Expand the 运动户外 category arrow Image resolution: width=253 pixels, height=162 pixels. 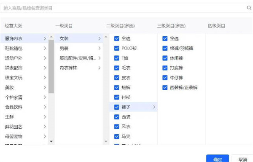[45, 58]
